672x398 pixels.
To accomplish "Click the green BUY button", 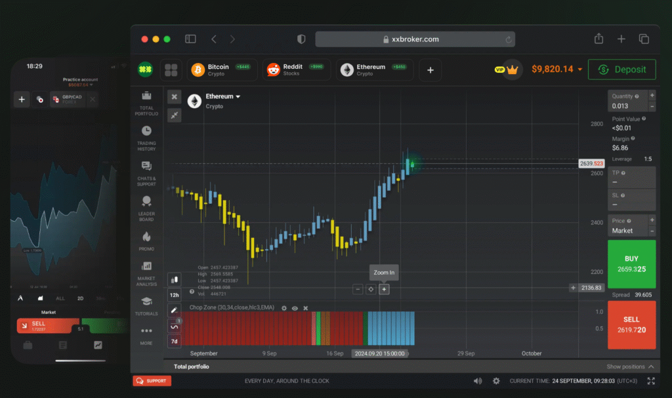I will point(631,264).
